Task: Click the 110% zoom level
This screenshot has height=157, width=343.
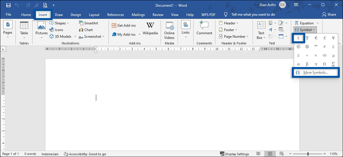Action: (334, 154)
